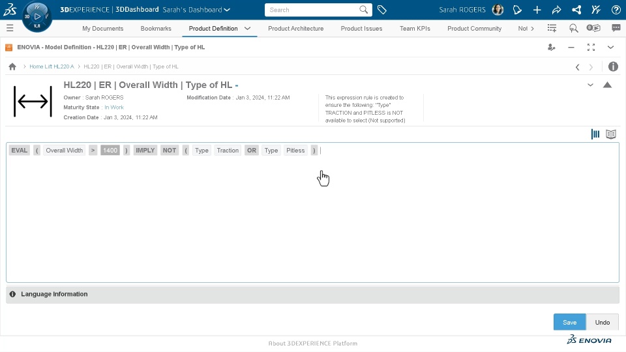Select the 1400 value token
Viewport: 626px width, 352px height.
tap(110, 151)
